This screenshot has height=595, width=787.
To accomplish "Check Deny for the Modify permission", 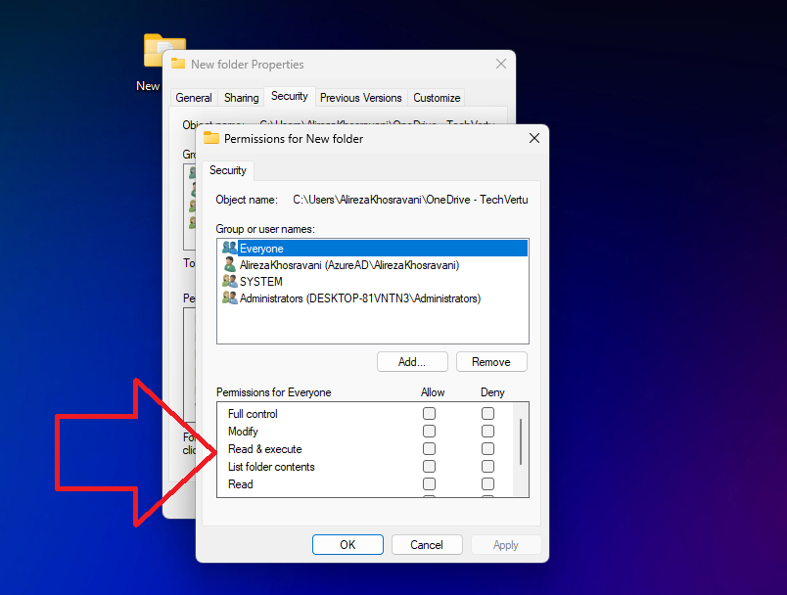I will [x=487, y=431].
